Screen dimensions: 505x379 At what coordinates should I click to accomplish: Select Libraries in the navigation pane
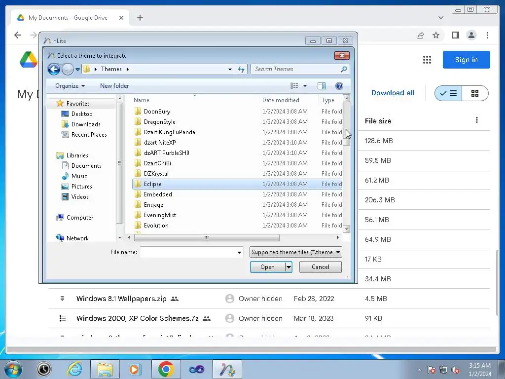tap(77, 155)
